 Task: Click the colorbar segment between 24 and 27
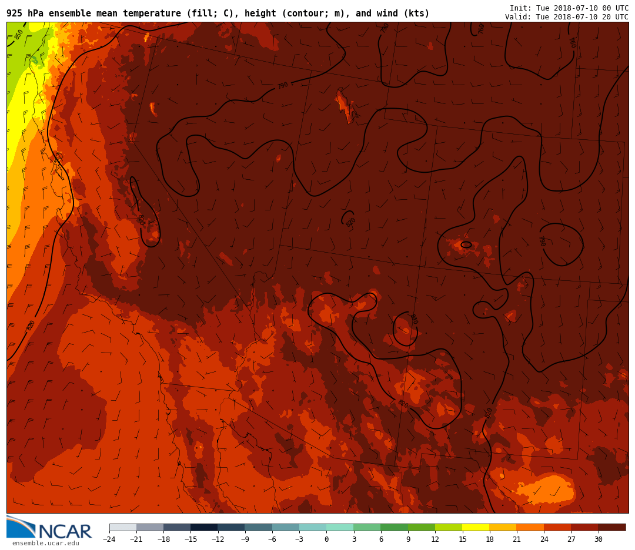(x=557, y=527)
